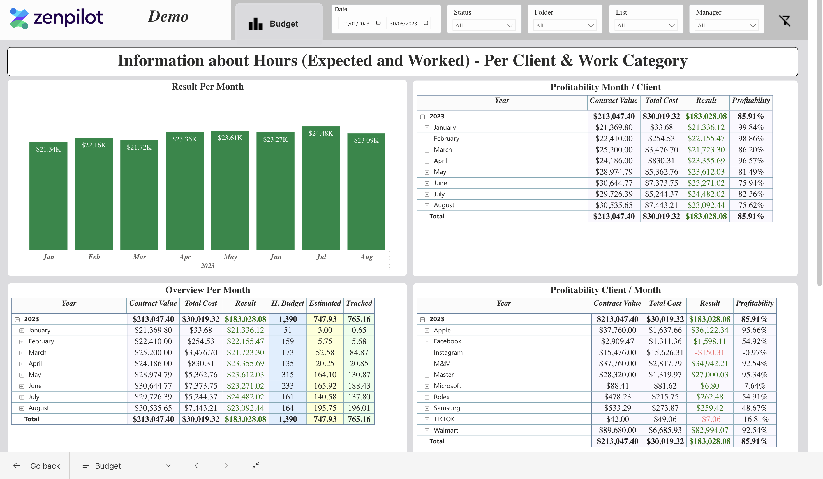
Task: Expand the March row in Overview Per Month
Action: [22, 352]
